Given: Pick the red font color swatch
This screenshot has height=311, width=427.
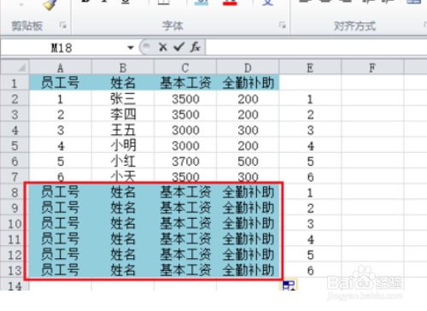Looking at the screenshot, I should click(230, 3).
